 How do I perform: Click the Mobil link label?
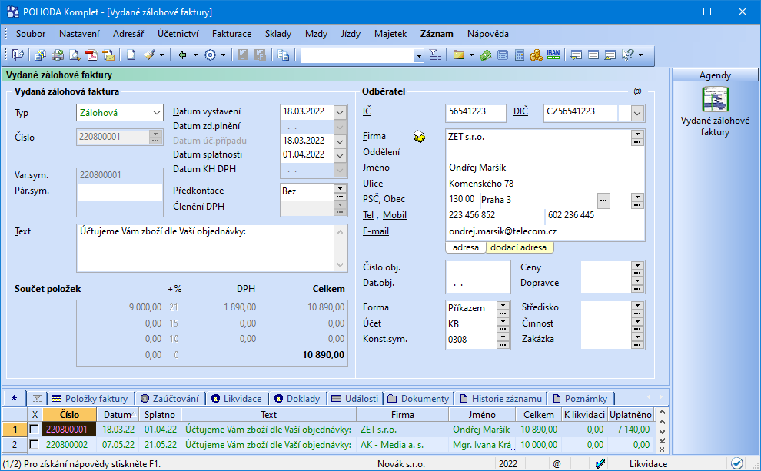(394, 215)
